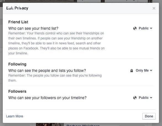Open the Friend List Public audience dropdown
This screenshot has height=126, width=162.
tap(143, 28)
